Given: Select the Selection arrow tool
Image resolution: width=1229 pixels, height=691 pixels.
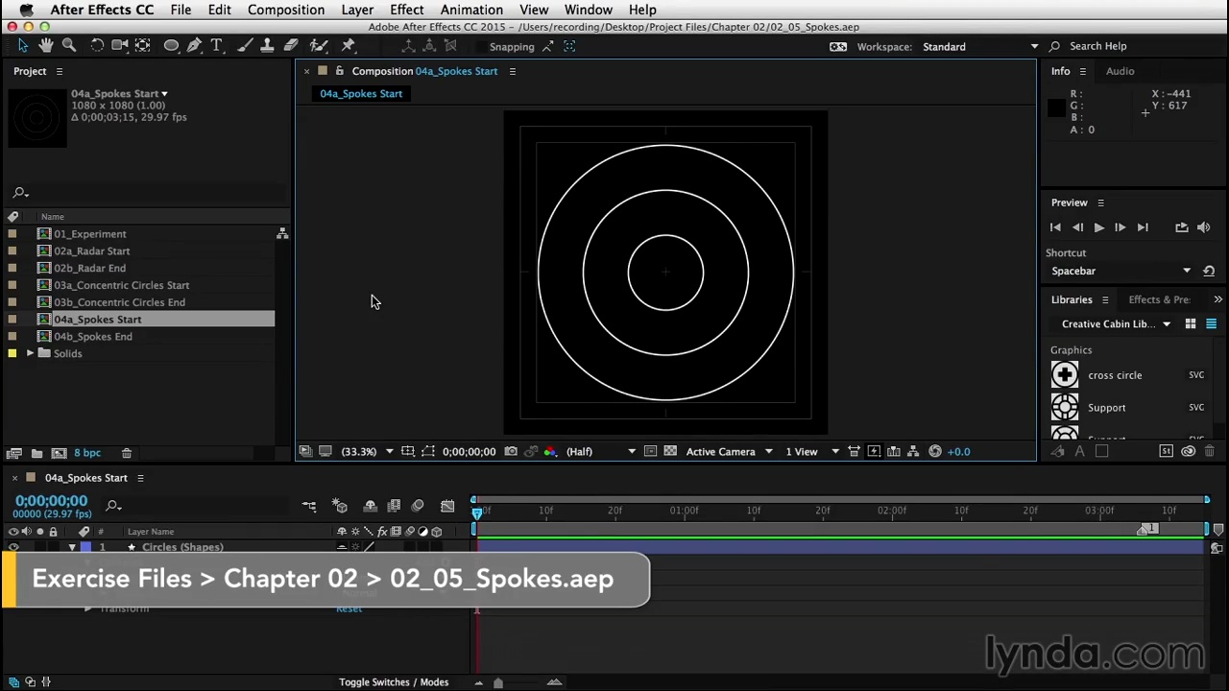Looking at the screenshot, I should click(x=23, y=46).
